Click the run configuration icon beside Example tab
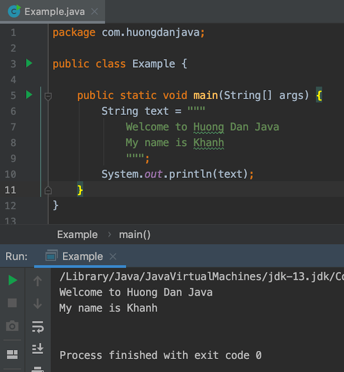 (51, 256)
